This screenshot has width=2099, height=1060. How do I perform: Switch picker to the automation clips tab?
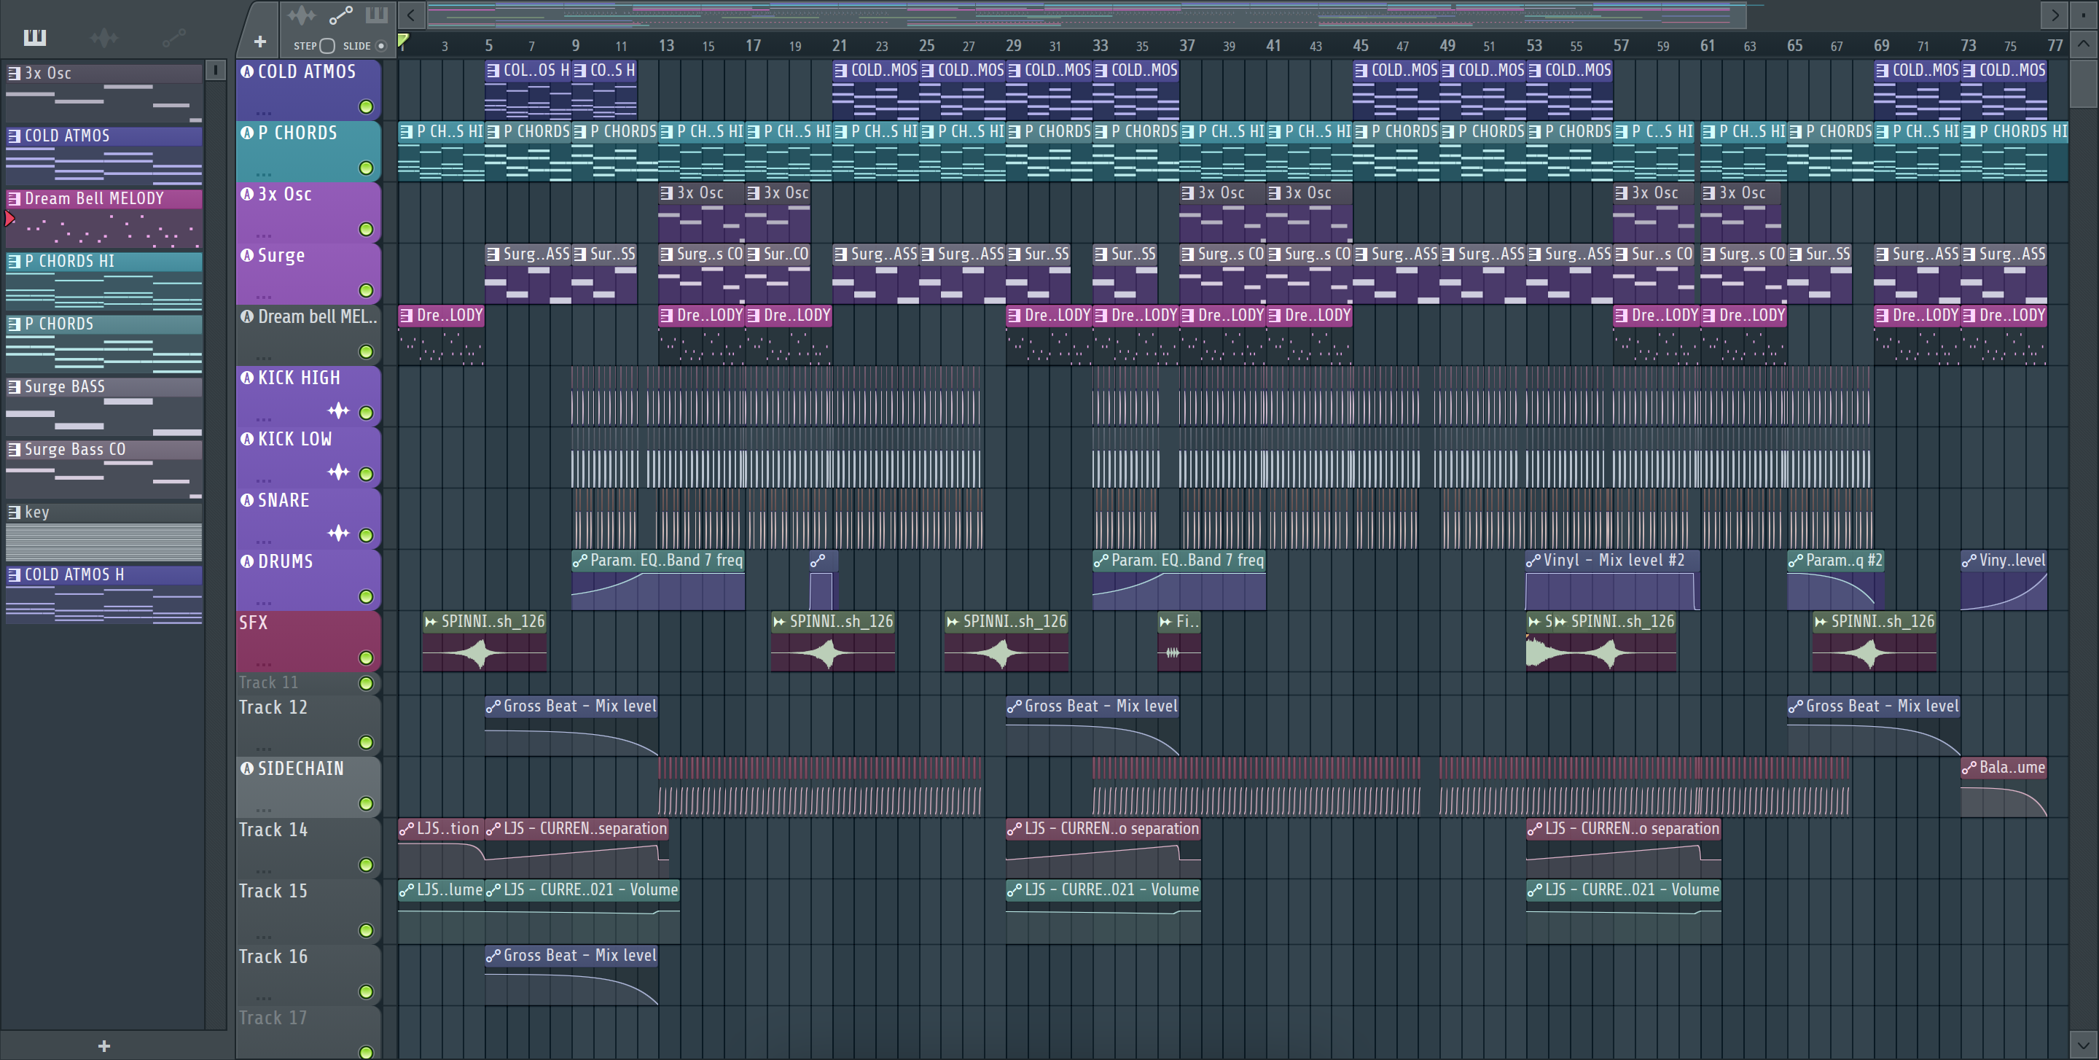pos(173,37)
